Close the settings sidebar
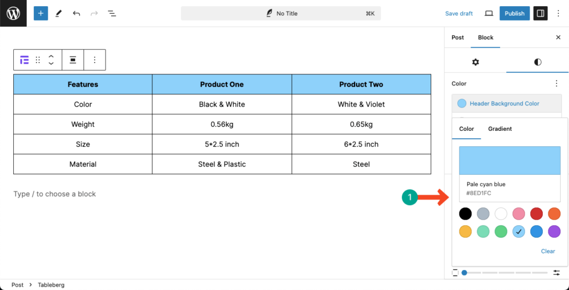Image resolution: width=569 pixels, height=290 pixels. [x=558, y=37]
